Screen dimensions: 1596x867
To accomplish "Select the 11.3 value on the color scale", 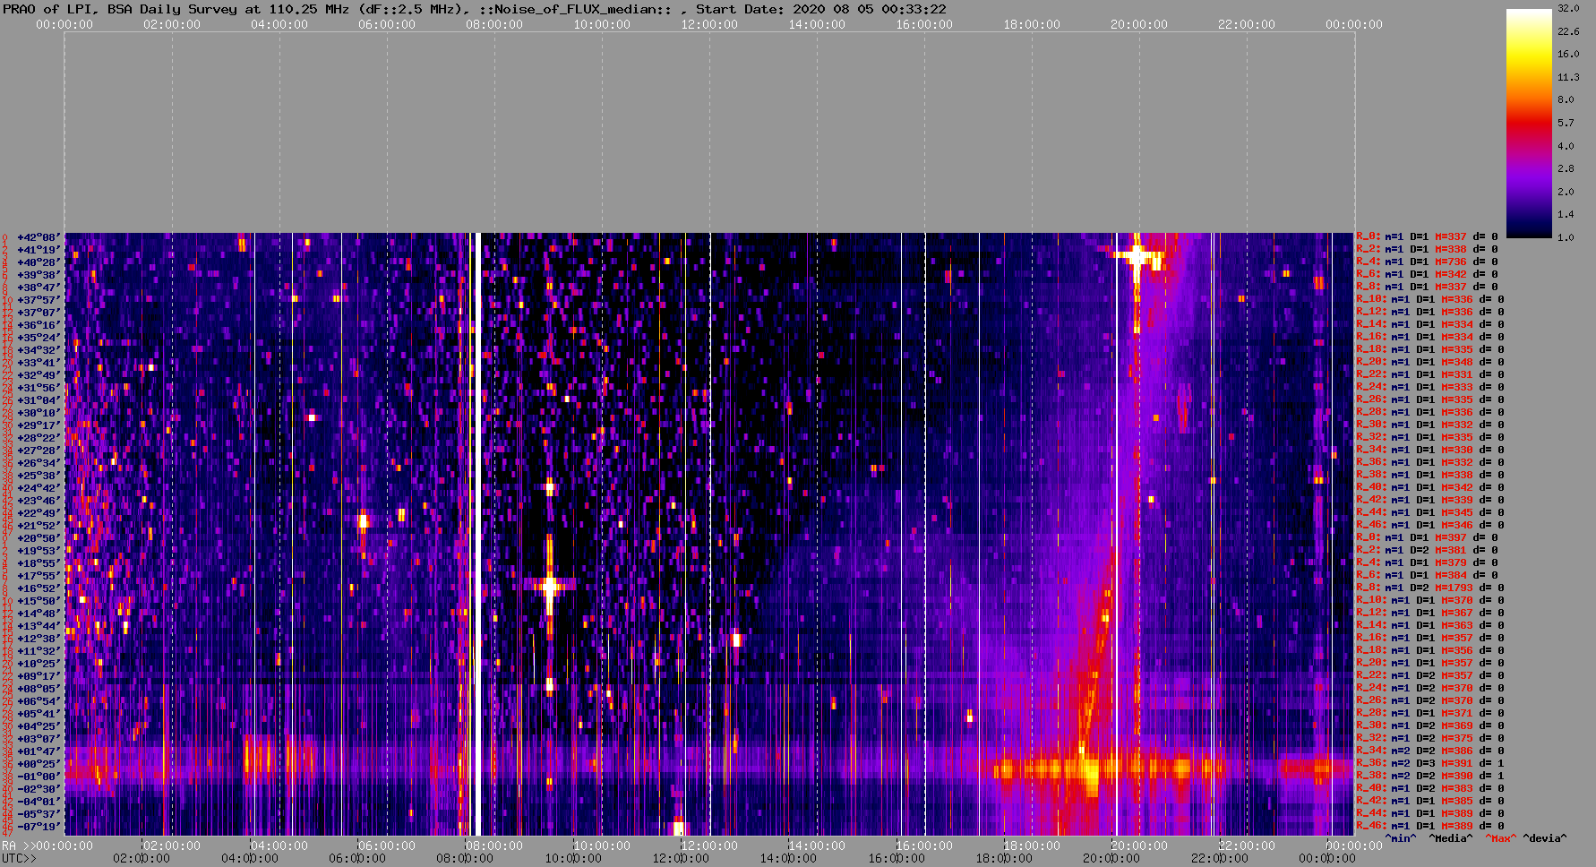I will (x=1568, y=77).
